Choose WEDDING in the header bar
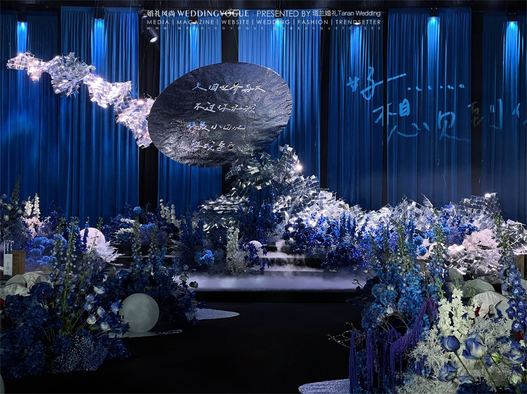This screenshot has height=394, width=527. (x=273, y=22)
